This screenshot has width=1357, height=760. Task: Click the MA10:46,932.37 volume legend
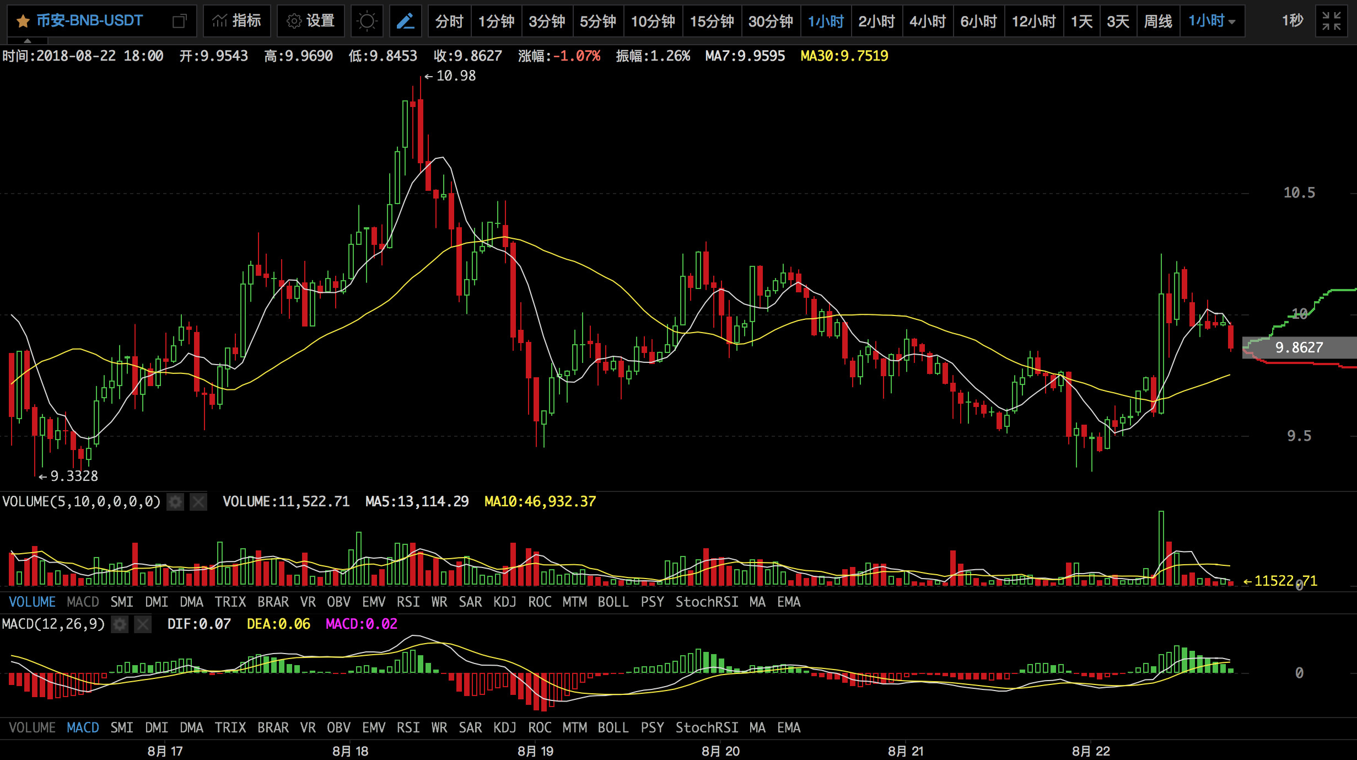click(540, 502)
